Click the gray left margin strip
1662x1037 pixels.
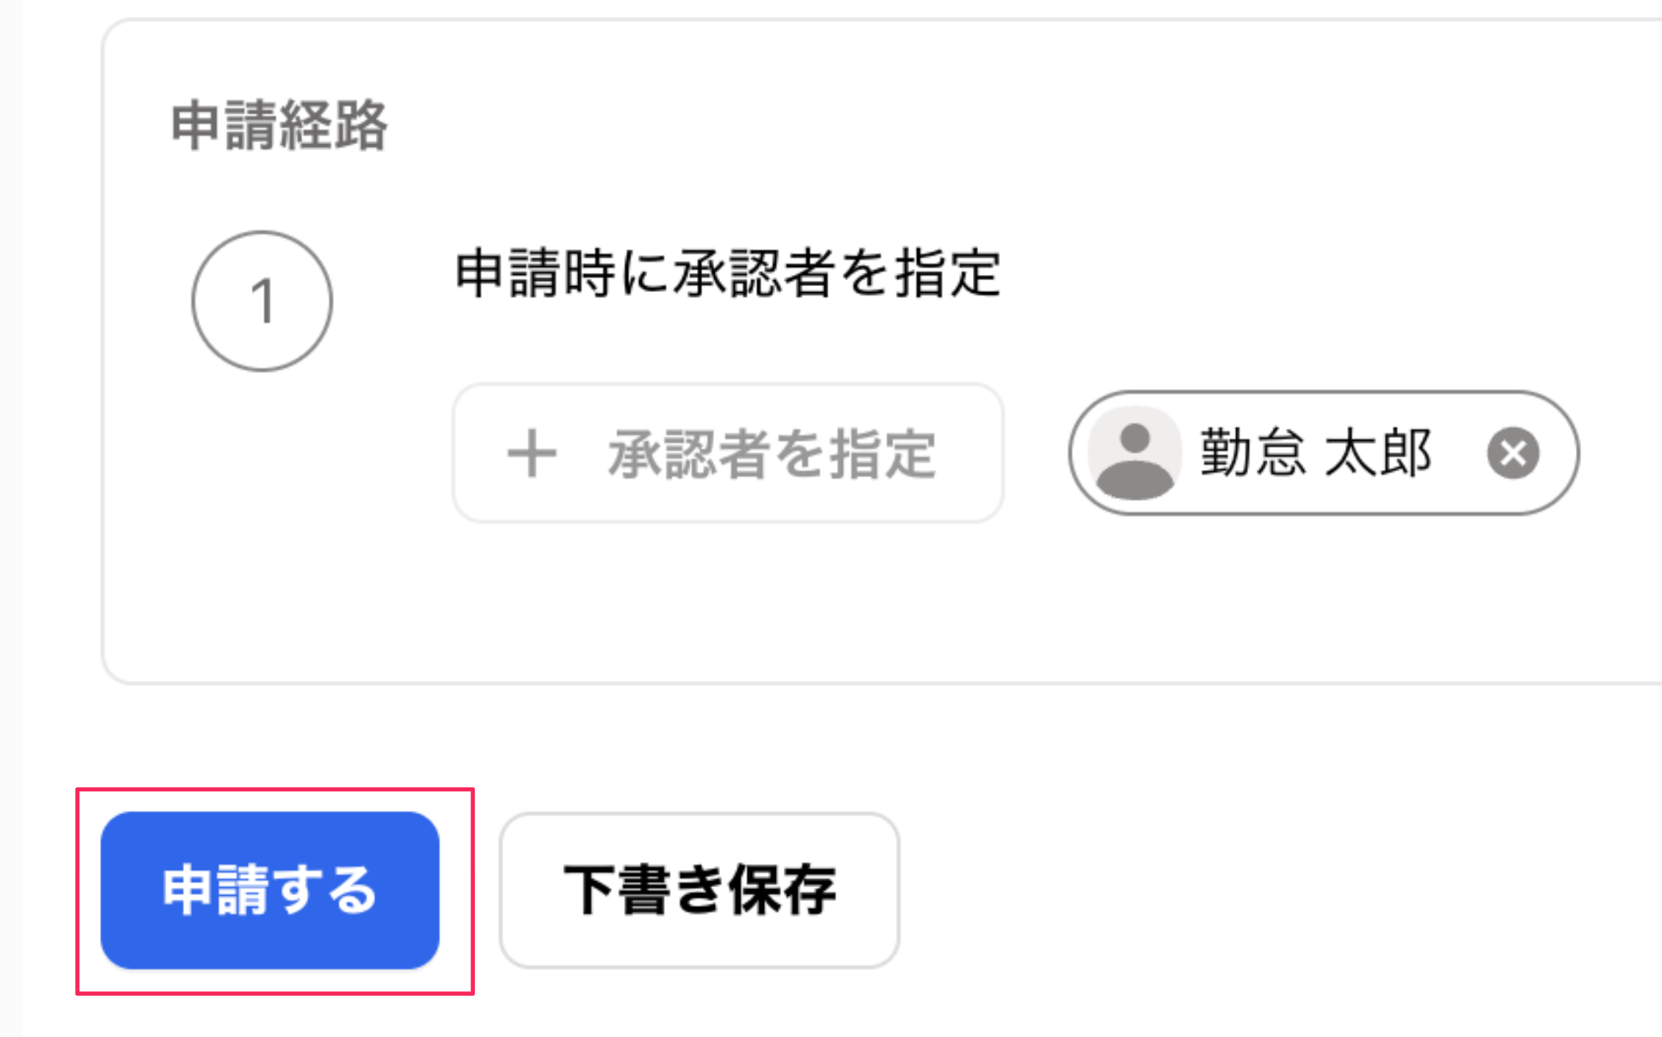[10, 515]
